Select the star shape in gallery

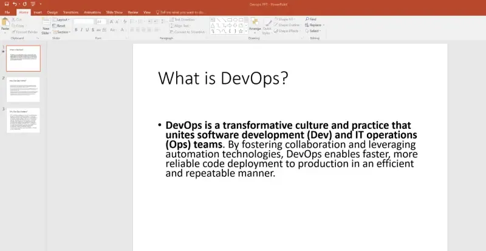coord(241,32)
